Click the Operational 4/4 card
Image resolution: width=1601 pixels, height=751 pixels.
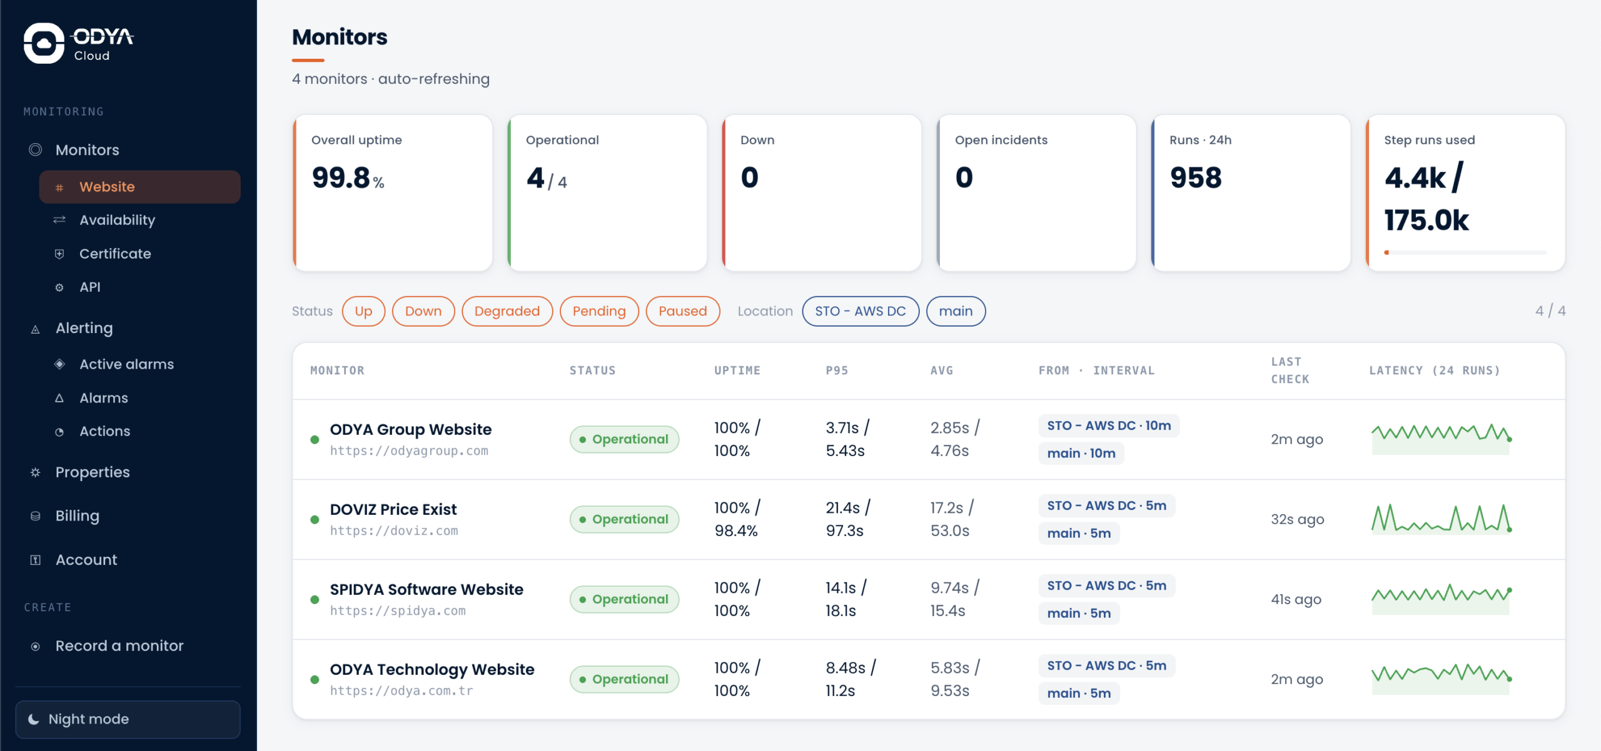(607, 192)
